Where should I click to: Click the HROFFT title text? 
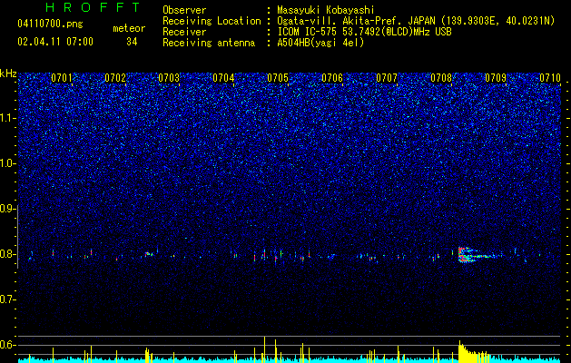tap(93, 7)
